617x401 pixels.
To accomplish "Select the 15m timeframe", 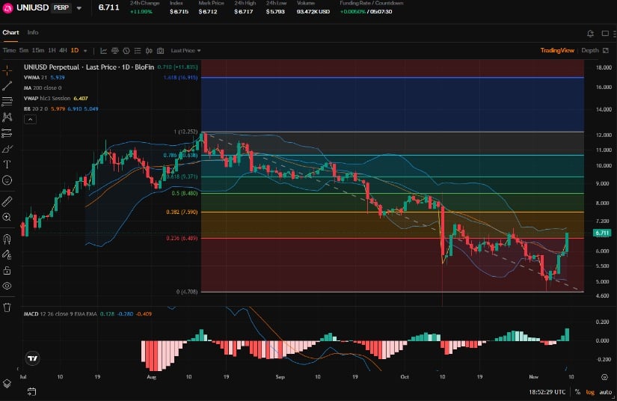I will click(x=37, y=51).
